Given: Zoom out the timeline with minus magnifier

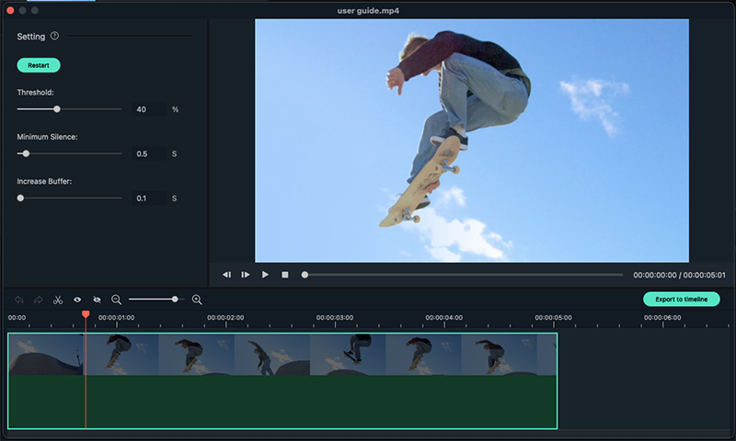Looking at the screenshot, I should click(x=116, y=300).
